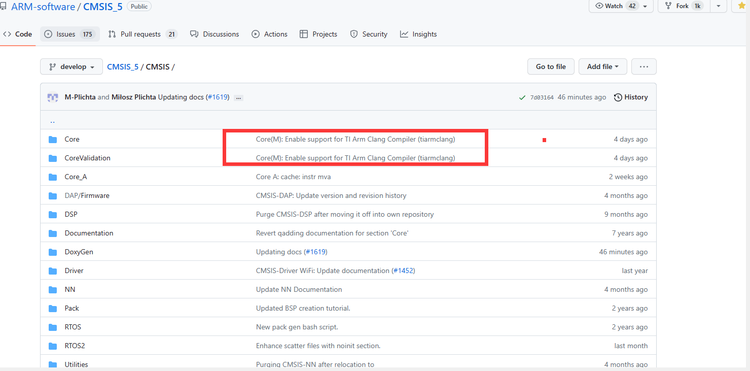
Task: Click the Issues count badge 175
Action: click(88, 35)
